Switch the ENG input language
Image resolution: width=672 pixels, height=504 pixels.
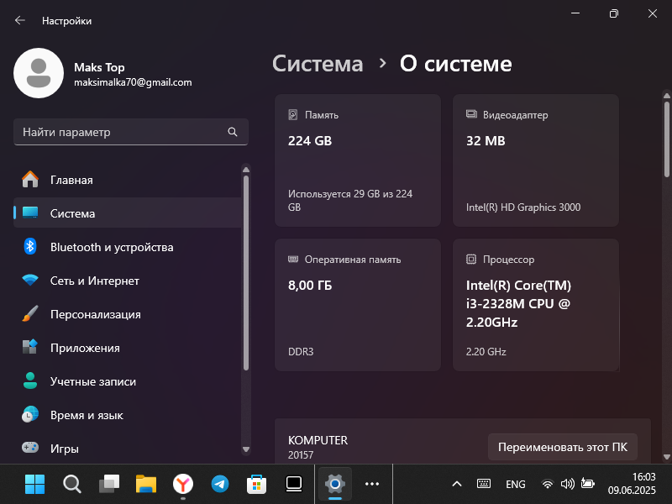click(x=516, y=485)
